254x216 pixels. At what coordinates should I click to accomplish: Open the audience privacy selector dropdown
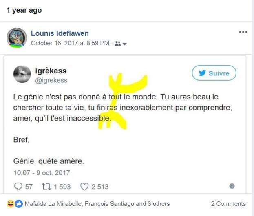point(125,44)
